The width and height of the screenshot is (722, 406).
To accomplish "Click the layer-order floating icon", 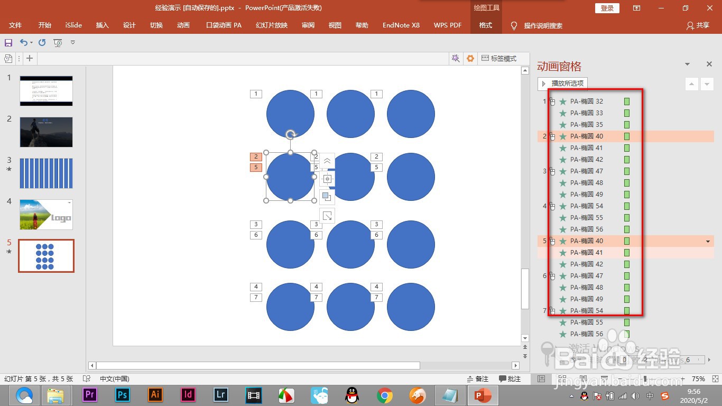I will 327,197.
